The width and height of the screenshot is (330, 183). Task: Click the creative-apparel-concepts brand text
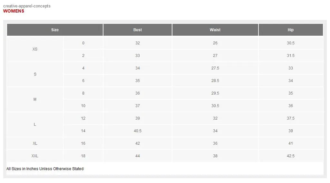[27, 6]
